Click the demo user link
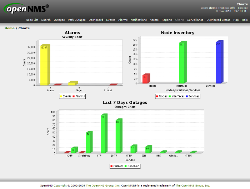The image size is (250, 189). point(213,7)
